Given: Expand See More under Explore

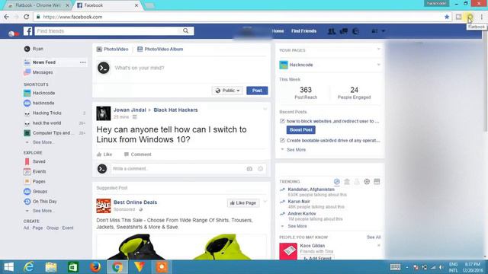Looking at the screenshot, I should pyautogui.click(x=43, y=211).
